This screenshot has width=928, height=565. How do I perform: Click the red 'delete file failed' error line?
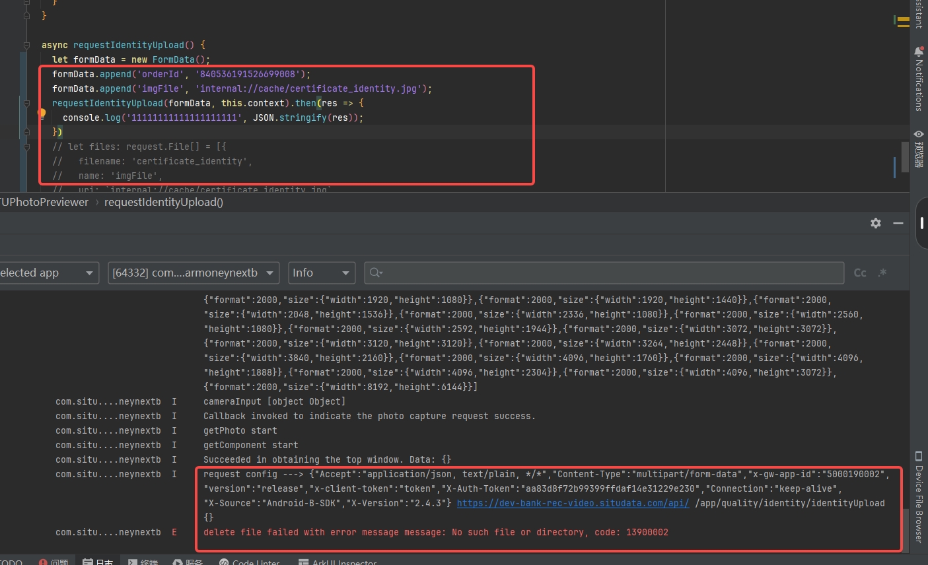436,532
